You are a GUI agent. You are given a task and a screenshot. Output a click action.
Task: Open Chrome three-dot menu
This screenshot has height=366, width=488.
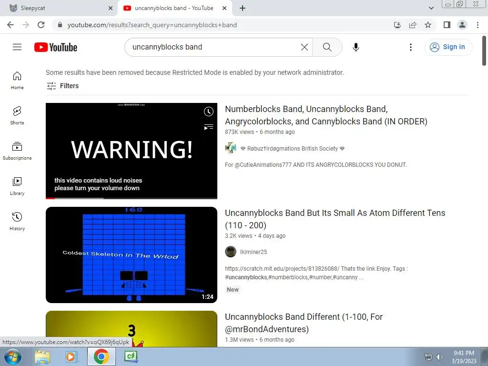pos(478,25)
